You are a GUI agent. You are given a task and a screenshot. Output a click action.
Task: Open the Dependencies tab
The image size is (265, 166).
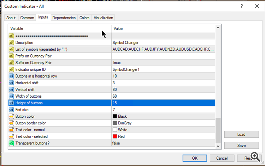64,18
